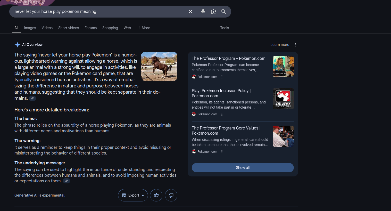Click Pokemon.com favicon under The Professor Program
This screenshot has width=391, height=211.
tap(194, 77)
